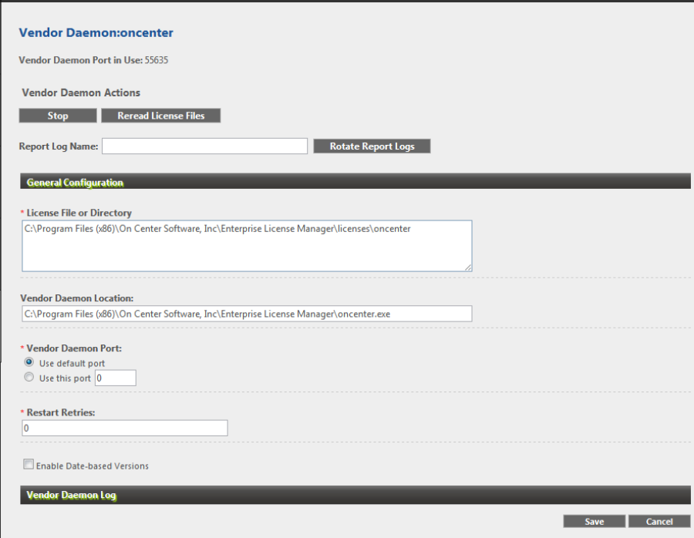
Task: Click the port in use value 55635
Action: pyautogui.click(x=157, y=60)
